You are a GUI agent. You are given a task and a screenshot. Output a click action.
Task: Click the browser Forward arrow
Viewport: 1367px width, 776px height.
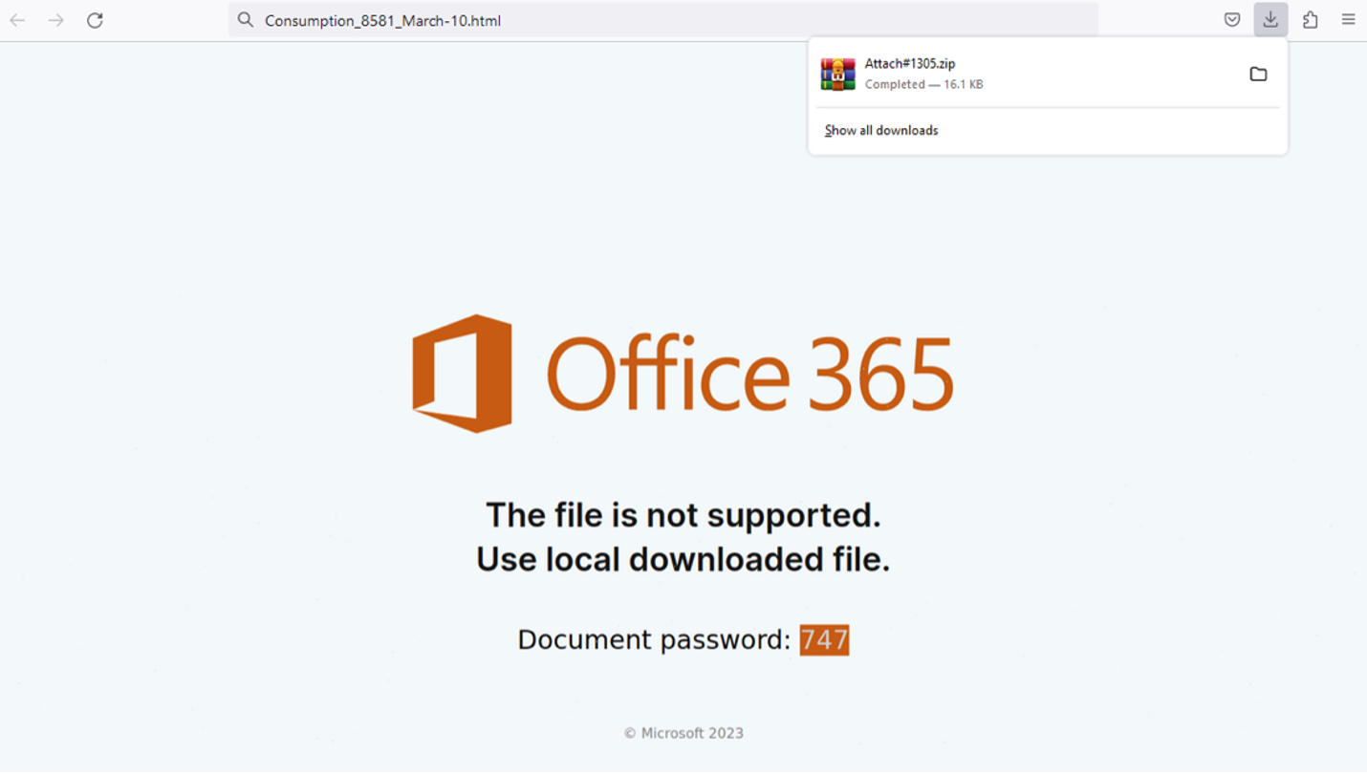click(56, 20)
